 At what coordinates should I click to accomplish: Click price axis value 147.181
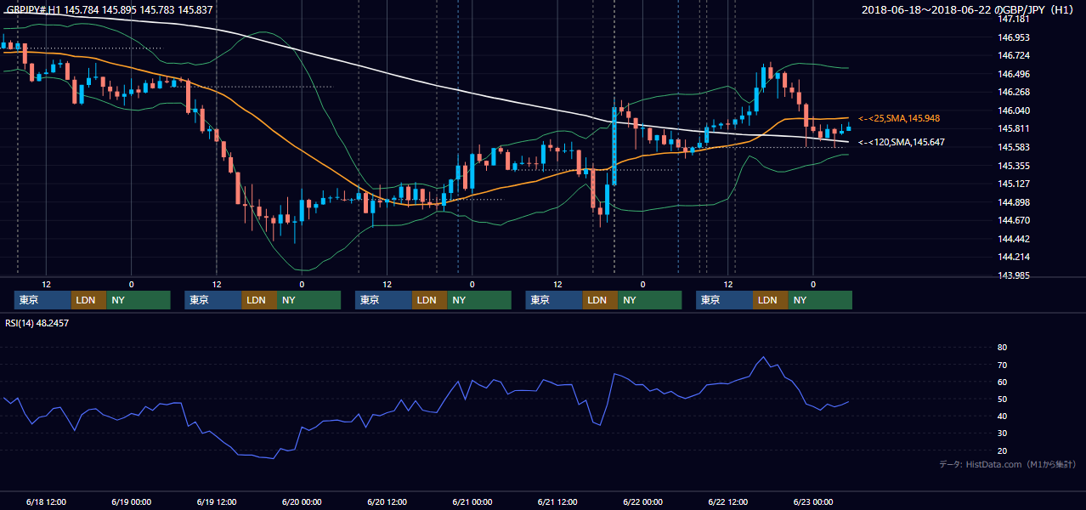[x=1014, y=19]
